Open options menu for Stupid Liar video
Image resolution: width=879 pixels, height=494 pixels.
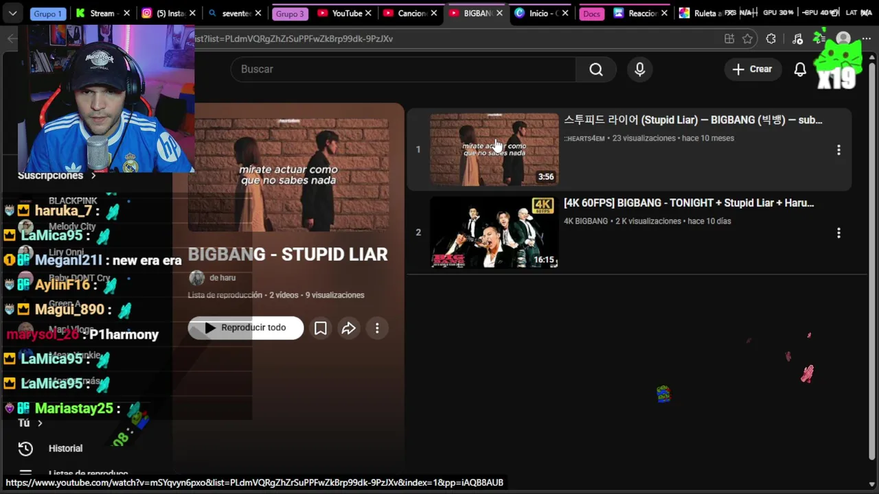[x=838, y=150]
